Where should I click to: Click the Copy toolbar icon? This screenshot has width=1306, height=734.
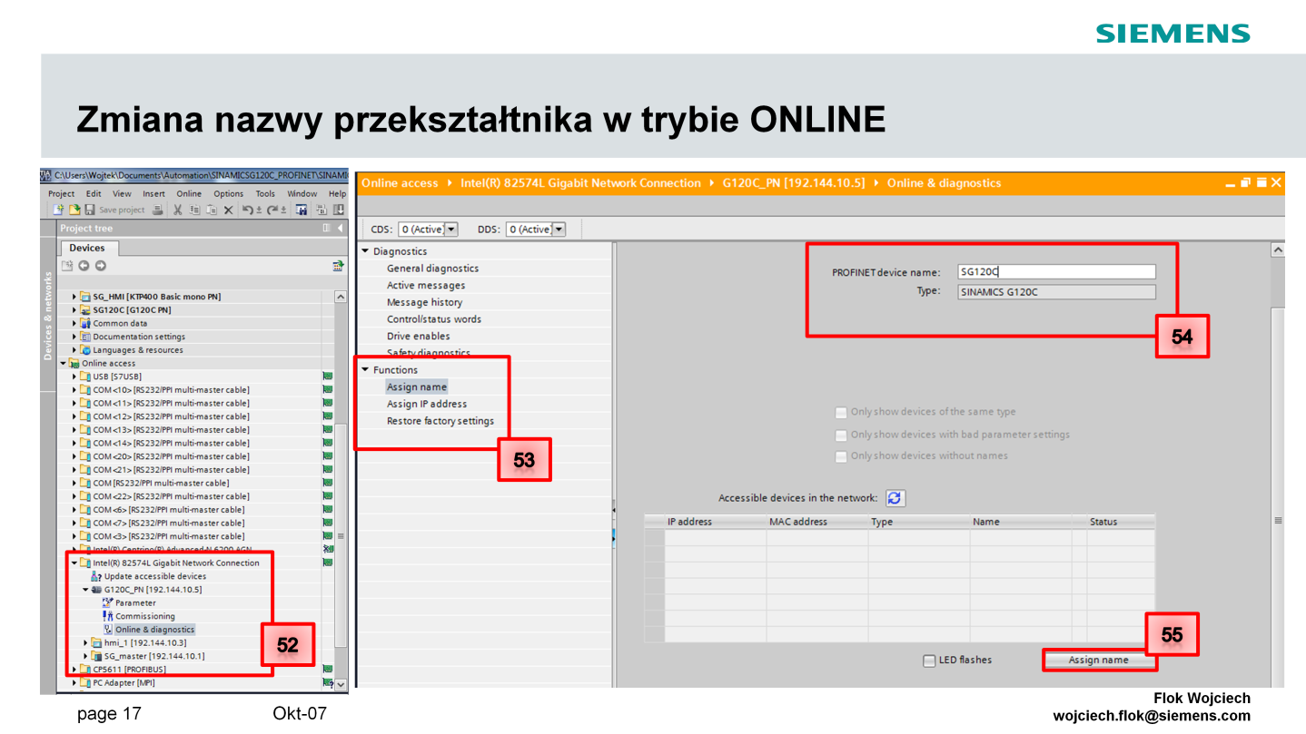(x=194, y=210)
